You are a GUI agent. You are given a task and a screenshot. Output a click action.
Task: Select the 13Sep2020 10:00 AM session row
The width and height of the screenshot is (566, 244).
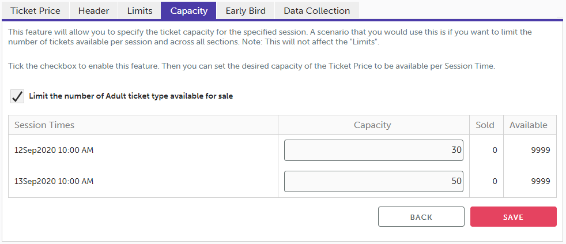point(54,181)
